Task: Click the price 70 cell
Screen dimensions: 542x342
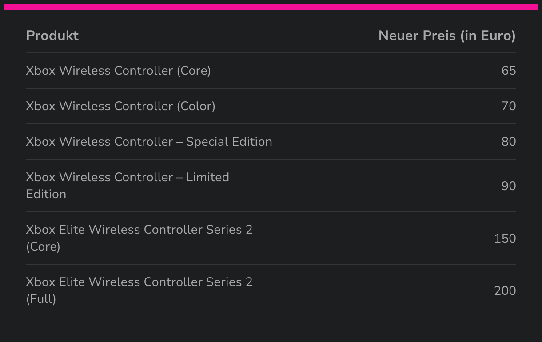Action: pos(509,106)
